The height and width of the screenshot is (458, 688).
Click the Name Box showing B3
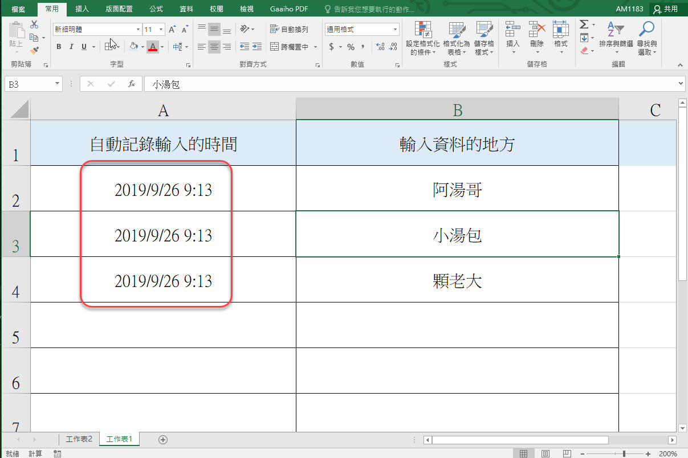click(34, 84)
